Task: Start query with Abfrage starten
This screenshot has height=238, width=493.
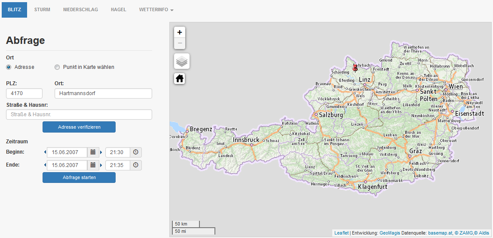Action: pyautogui.click(x=79, y=178)
